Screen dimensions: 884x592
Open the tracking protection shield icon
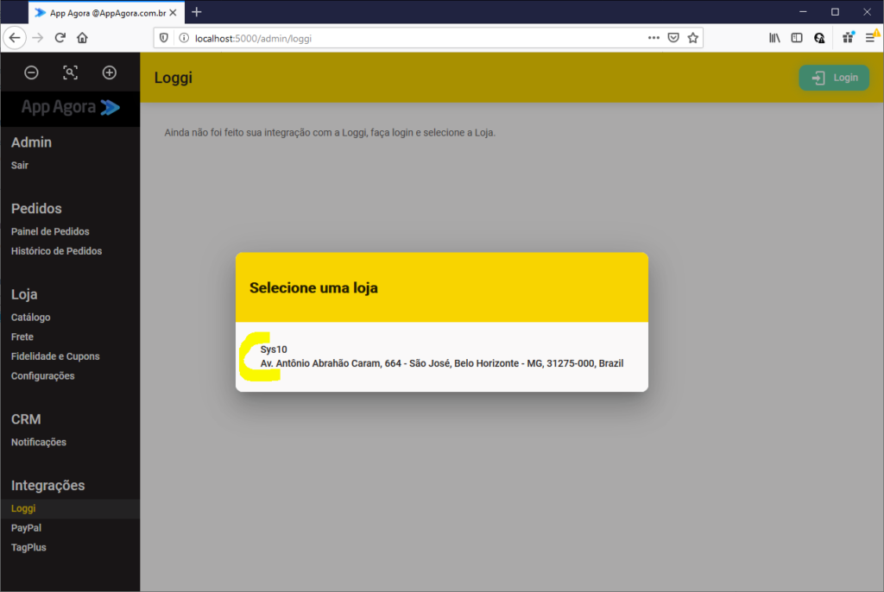click(x=164, y=38)
